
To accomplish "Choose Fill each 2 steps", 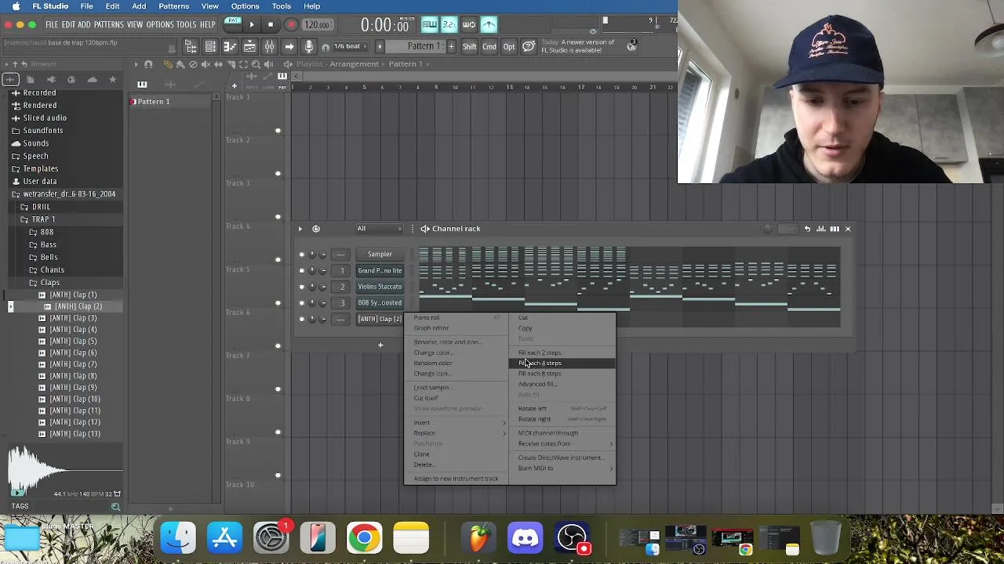I will [x=540, y=353].
